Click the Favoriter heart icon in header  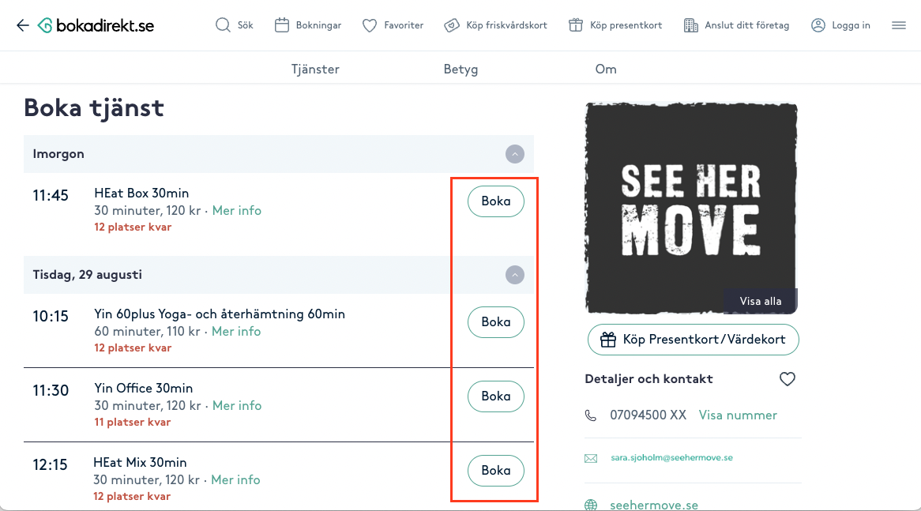[x=370, y=25]
